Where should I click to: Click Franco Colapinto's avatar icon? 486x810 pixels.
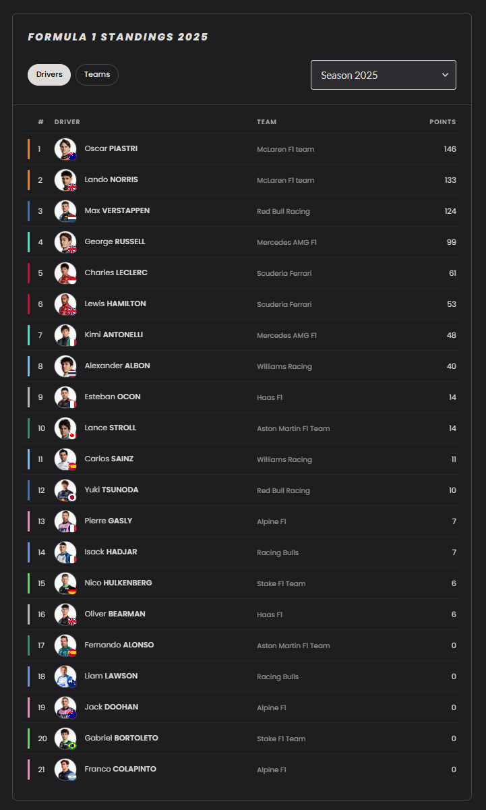click(65, 770)
